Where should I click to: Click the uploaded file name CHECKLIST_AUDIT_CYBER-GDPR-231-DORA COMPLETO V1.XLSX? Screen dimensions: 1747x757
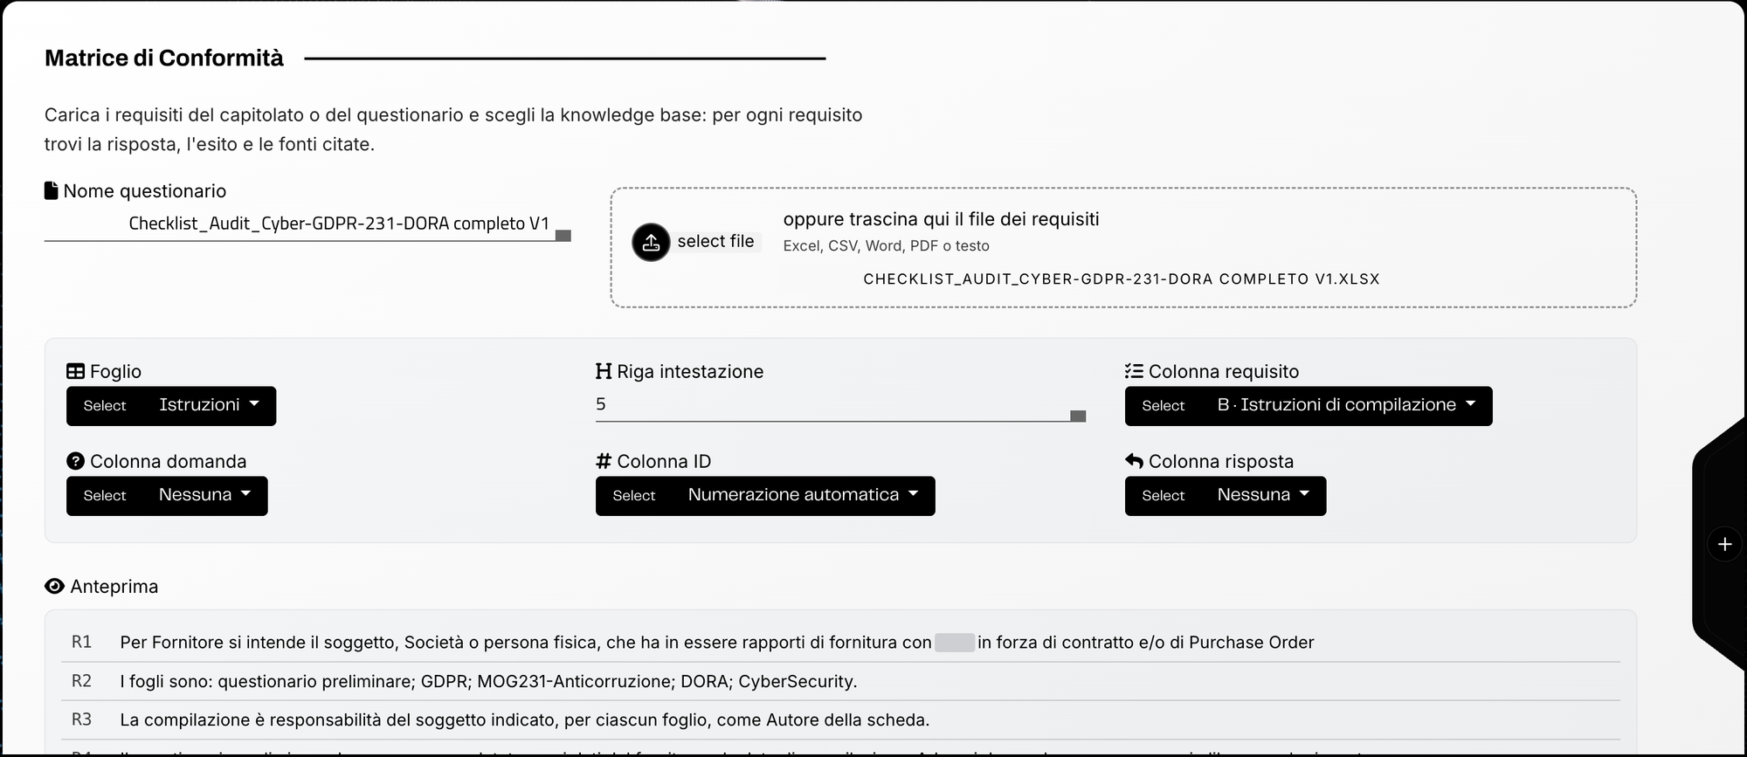pyautogui.click(x=1122, y=279)
